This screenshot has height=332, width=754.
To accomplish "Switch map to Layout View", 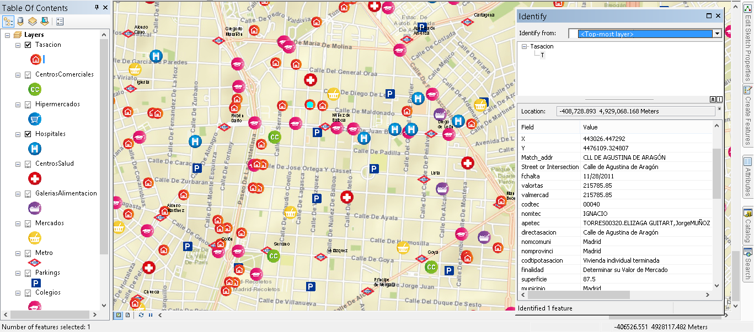I will pos(128,315).
